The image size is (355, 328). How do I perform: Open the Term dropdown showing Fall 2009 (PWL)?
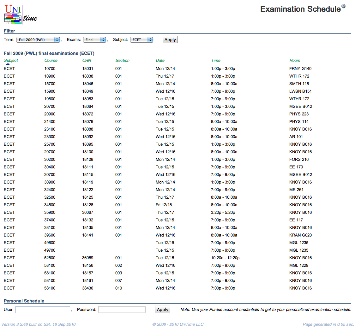tap(38, 40)
